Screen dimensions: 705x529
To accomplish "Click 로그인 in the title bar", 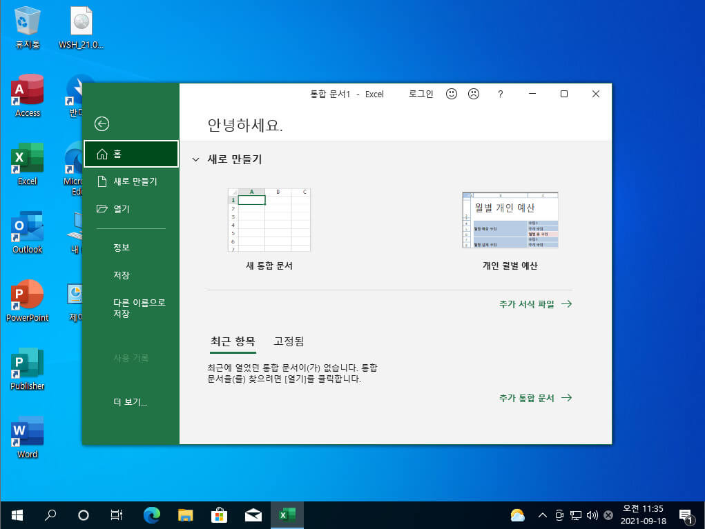I will (x=421, y=94).
